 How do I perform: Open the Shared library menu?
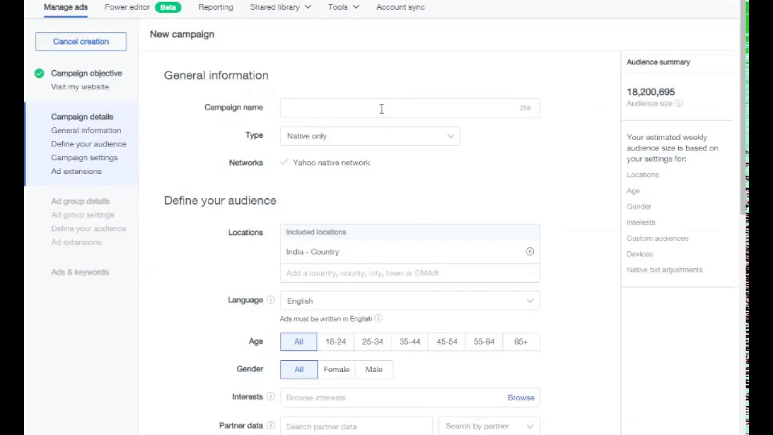point(280,7)
